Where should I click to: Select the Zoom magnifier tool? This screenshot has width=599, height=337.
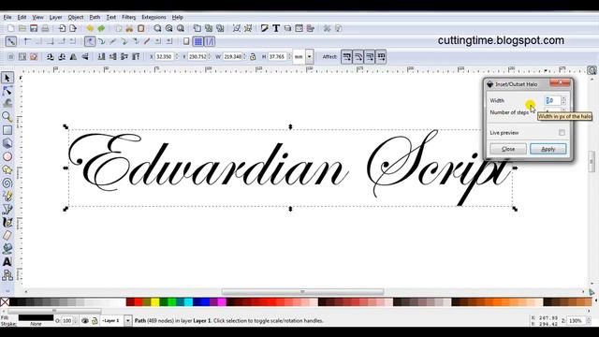click(7, 117)
